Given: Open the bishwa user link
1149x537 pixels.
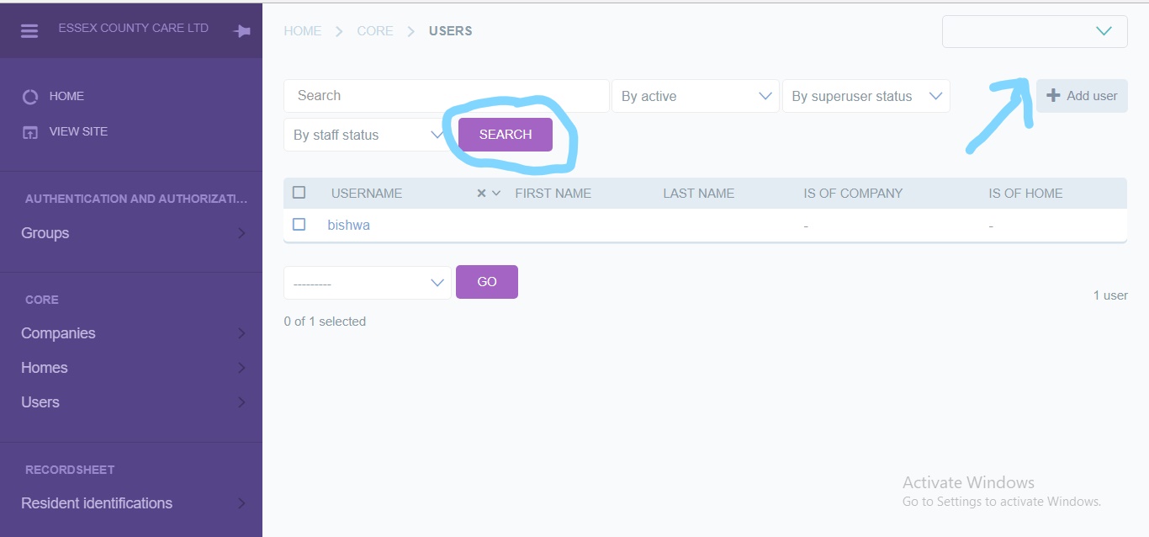Looking at the screenshot, I should 348,226.
